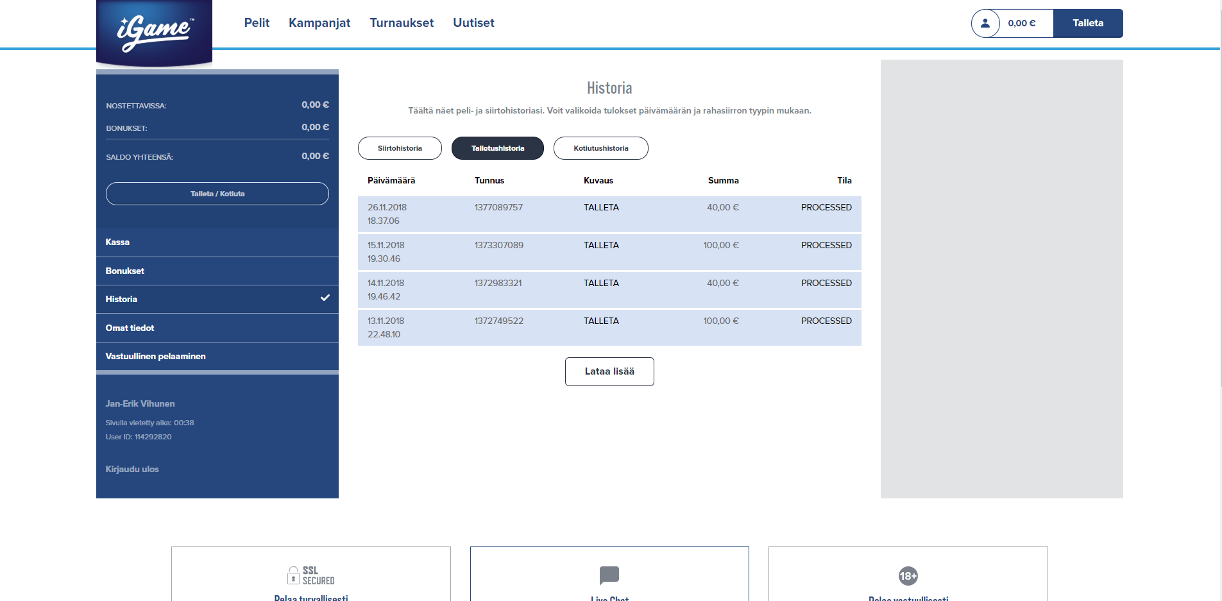The height and width of the screenshot is (601, 1222).
Task: Click the SSL Secured padlock icon
Action: (293, 575)
